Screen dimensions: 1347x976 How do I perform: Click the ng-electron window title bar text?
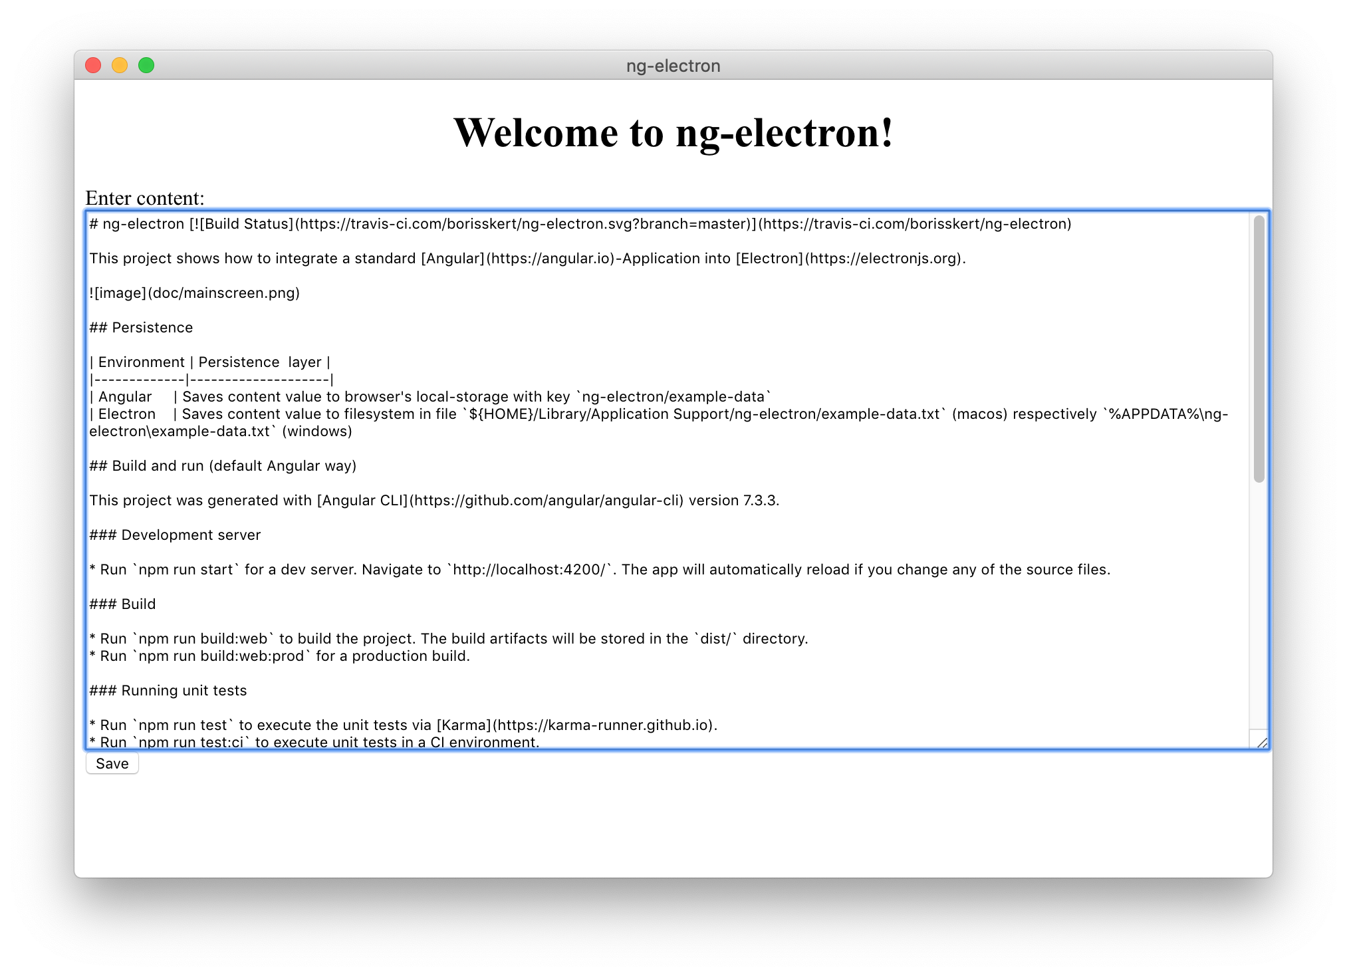[673, 66]
